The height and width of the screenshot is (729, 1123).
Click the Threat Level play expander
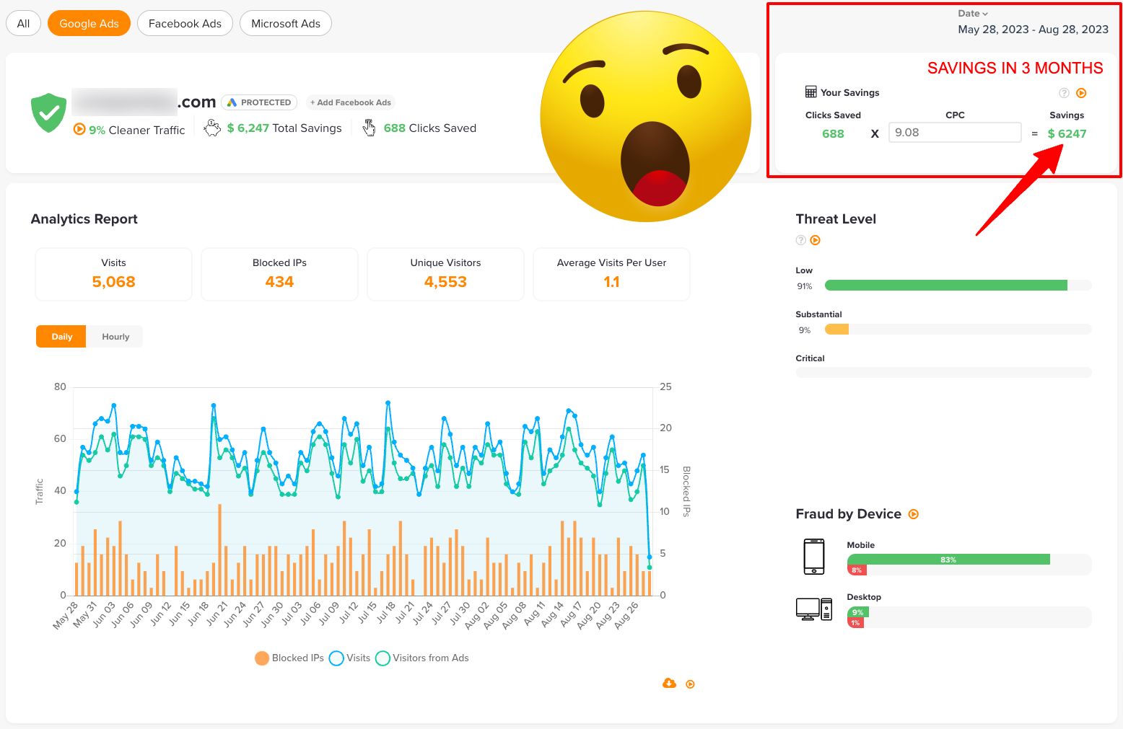click(x=816, y=240)
